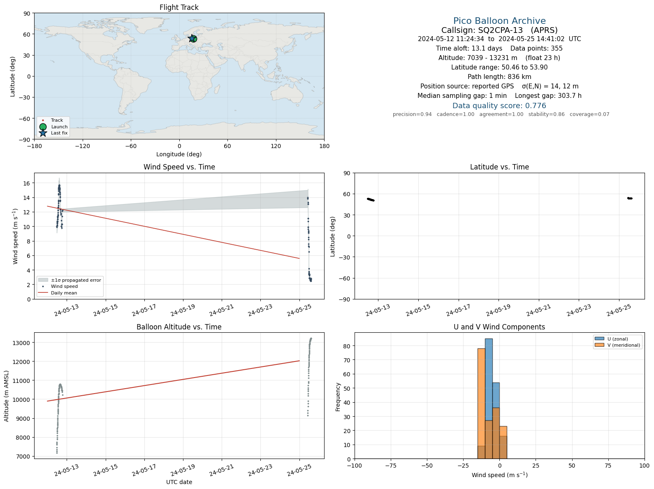Click the "Median sampling gap: 1 min" line
This screenshot has height=489, width=654.
coord(499,96)
